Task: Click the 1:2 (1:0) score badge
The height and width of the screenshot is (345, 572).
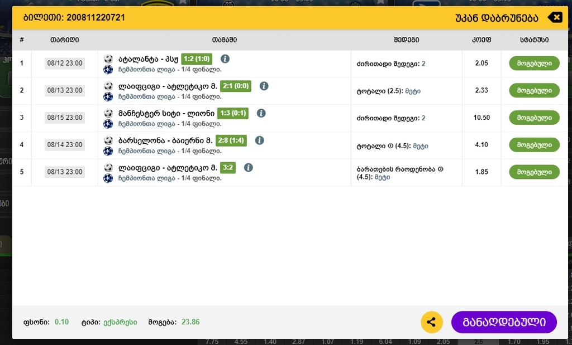Action: 197,59
